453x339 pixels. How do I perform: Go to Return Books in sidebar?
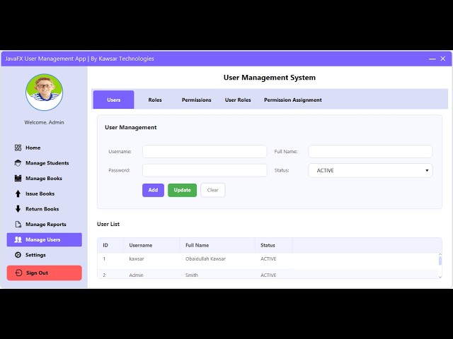[44, 209]
